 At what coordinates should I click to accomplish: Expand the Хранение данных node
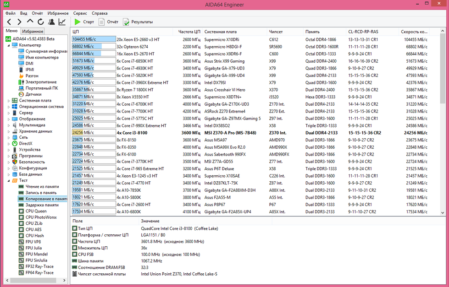[9, 131]
